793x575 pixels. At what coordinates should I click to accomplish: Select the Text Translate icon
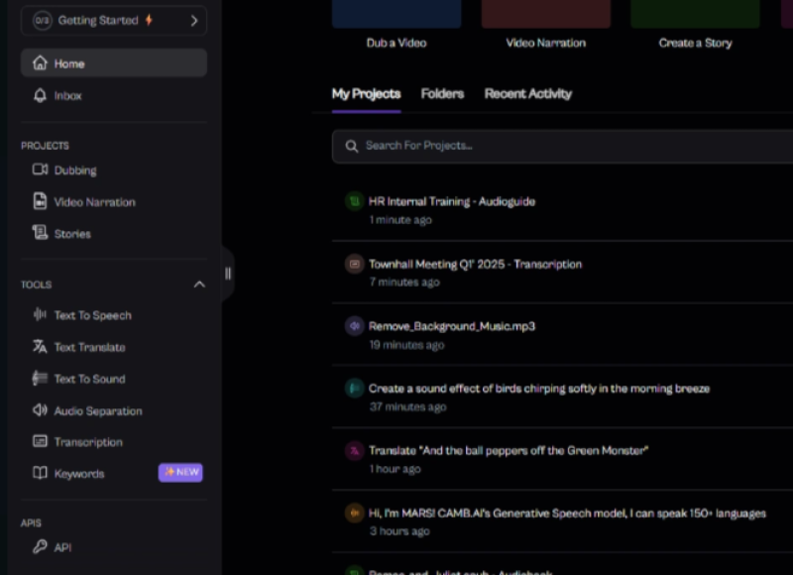(40, 347)
